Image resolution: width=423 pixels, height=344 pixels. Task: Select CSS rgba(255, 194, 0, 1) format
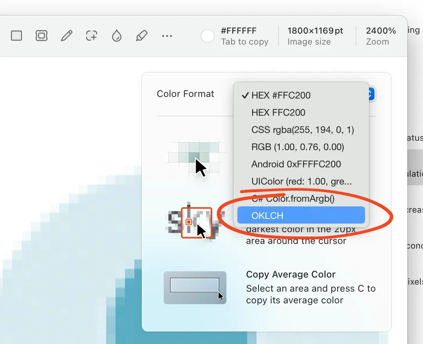[301, 130]
